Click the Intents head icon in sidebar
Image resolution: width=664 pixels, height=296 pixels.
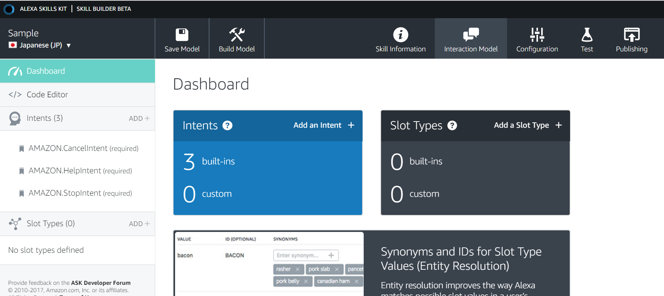(x=15, y=118)
